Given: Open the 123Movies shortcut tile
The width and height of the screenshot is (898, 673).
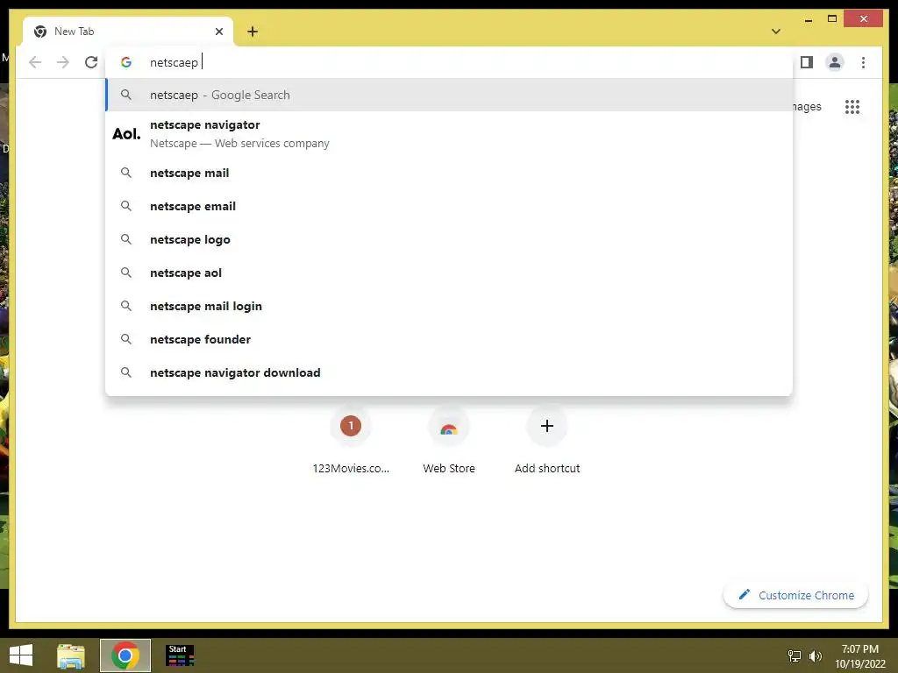Looking at the screenshot, I should click(351, 440).
